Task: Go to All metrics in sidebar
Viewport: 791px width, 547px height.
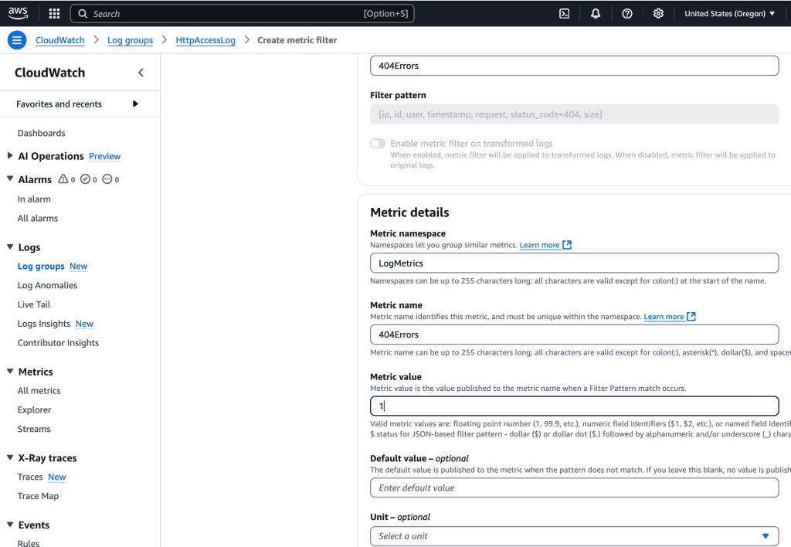Action: click(39, 391)
